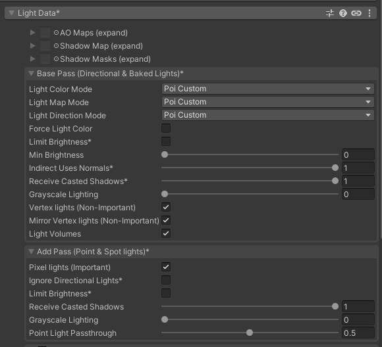Image resolution: width=382 pixels, height=347 pixels.
Task: Click the Min Brightness slider handle
Action: coord(165,154)
